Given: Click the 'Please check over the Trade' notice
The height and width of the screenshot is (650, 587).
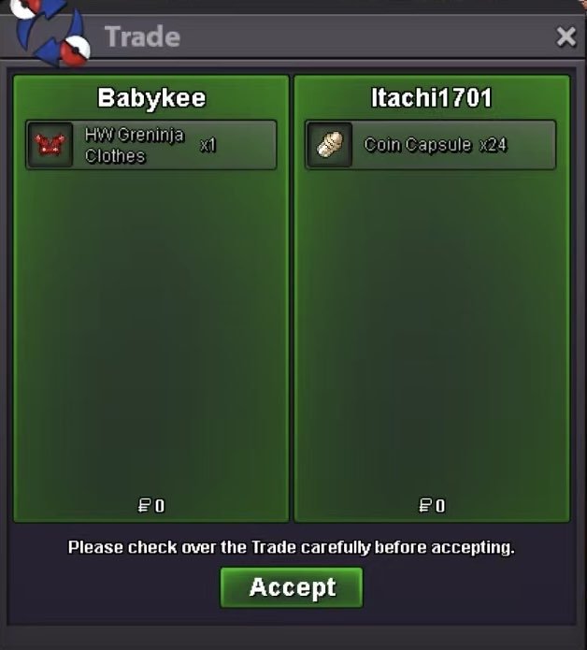Looking at the screenshot, I should coord(292,547).
